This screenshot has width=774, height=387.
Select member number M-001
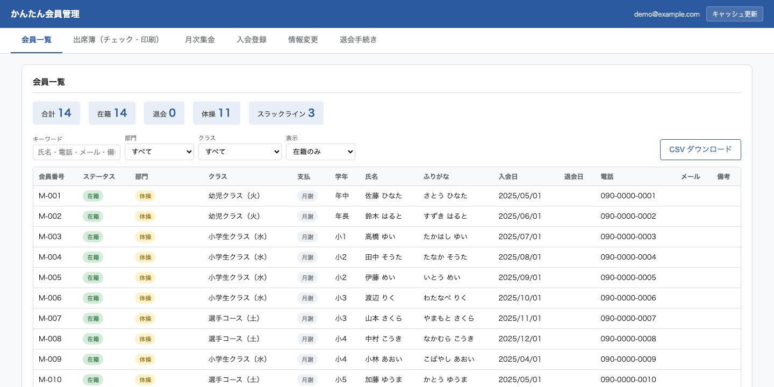point(50,196)
